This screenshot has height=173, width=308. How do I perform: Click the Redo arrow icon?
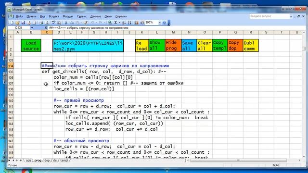101,23
